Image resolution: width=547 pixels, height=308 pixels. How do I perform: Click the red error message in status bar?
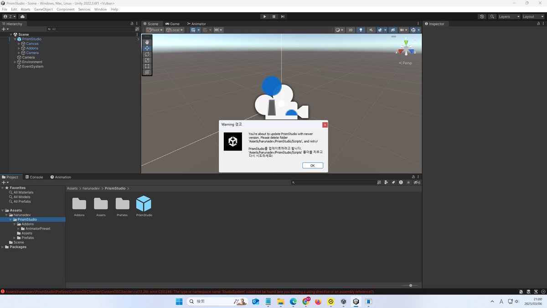[x=190, y=292]
